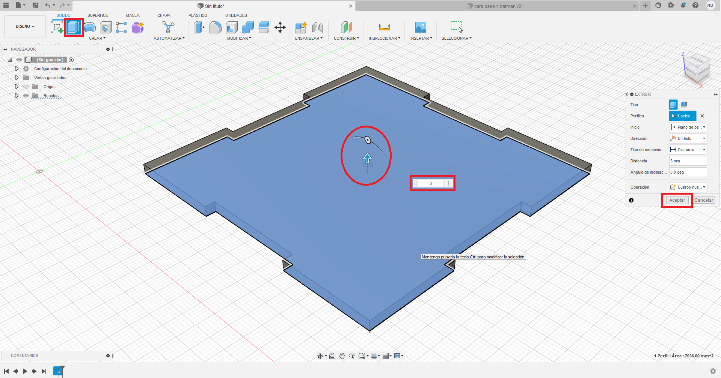This screenshot has height=378, width=721.
Task: Click the distance arrow manipulator
Action: [x=367, y=158]
